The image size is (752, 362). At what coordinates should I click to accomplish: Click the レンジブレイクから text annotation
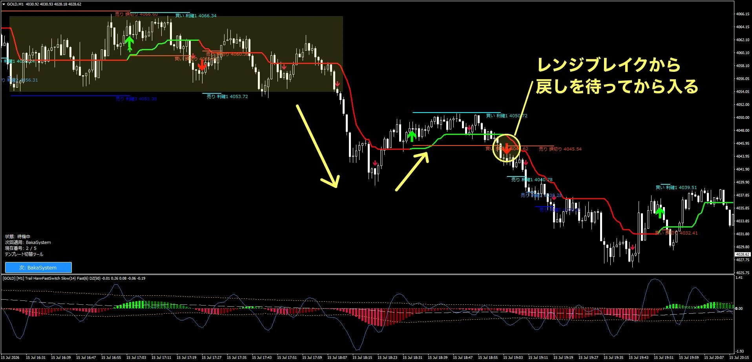pyautogui.click(x=608, y=65)
